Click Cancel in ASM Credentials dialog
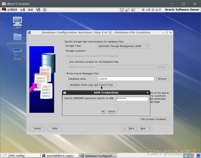The height and width of the screenshot is (158, 201). [x=111, y=111]
